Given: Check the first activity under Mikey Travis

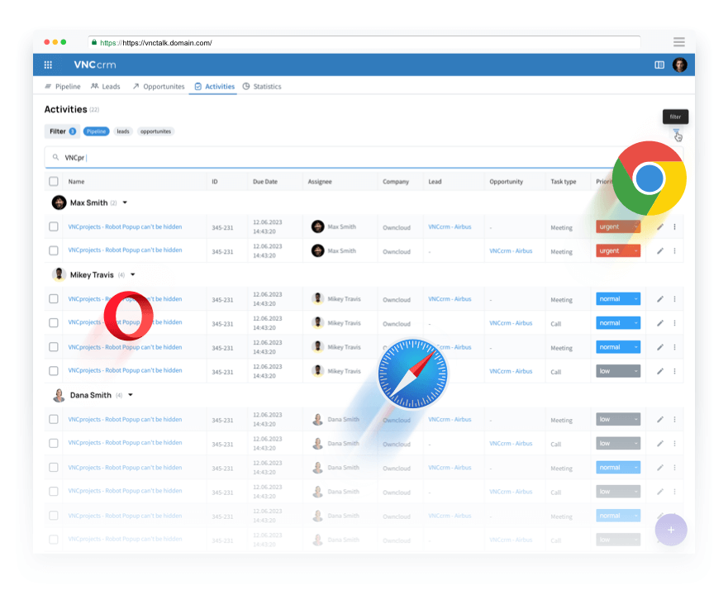Looking at the screenshot, I should coord(54,298).
